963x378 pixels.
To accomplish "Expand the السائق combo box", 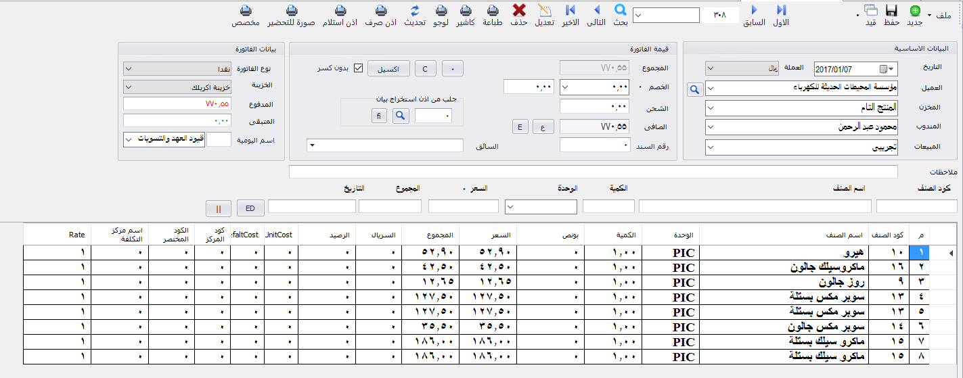I will (312, 145).
